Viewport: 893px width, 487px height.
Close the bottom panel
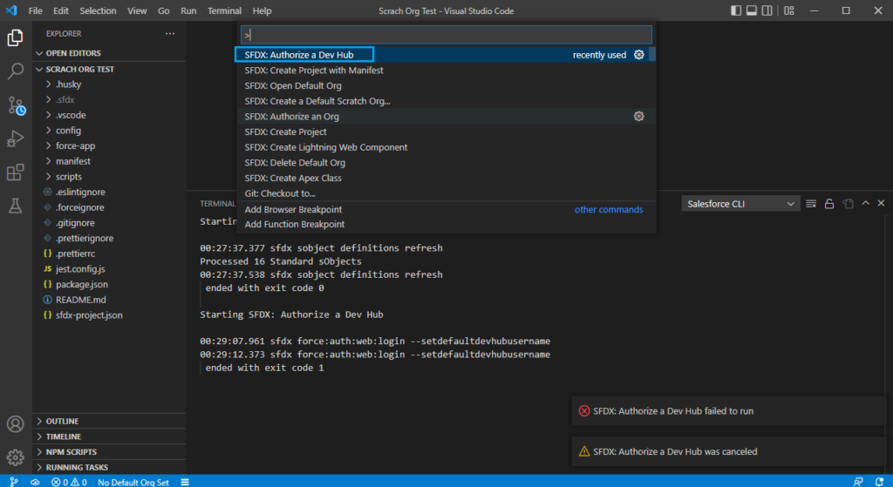coord(881,203)
